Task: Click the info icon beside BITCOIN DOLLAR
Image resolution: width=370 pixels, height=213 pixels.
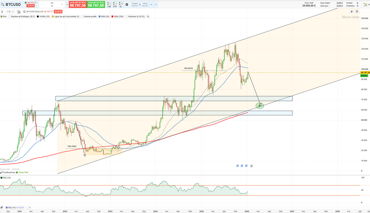Action: 24,12
